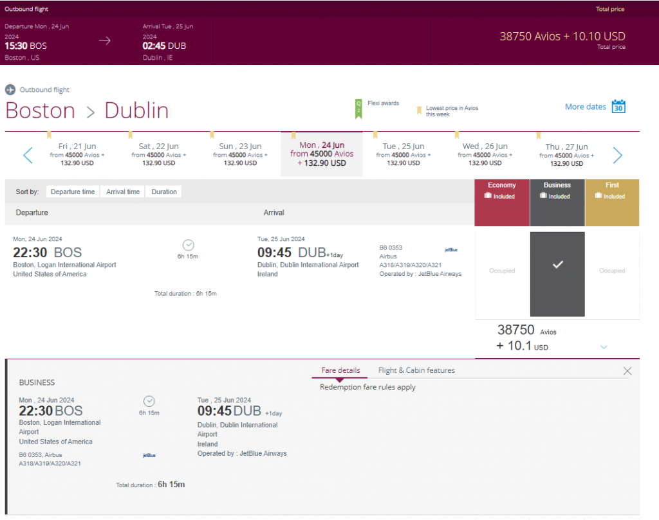Click the JetBlue logo in the fare details panel
The image size is (659, 520).
coord(149,455)
